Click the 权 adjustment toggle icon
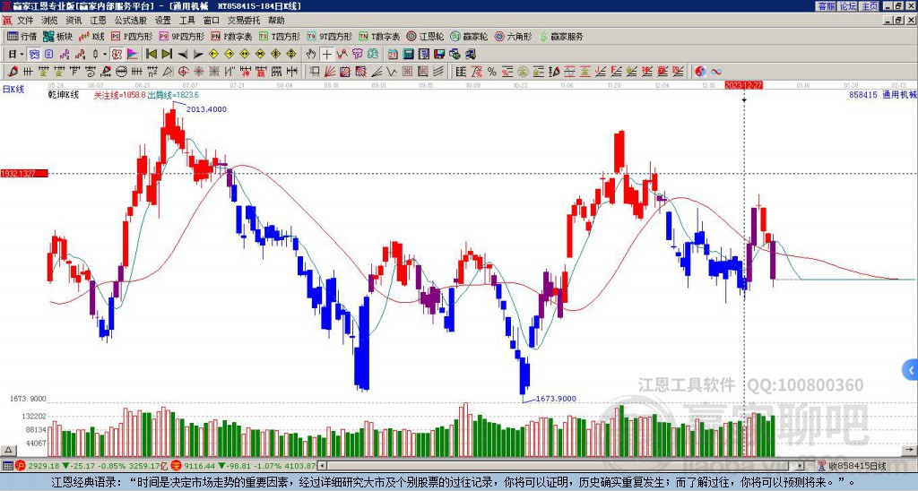Image resolution: width=918 pixels, height=491 pixels. click(x=117, y=55)
